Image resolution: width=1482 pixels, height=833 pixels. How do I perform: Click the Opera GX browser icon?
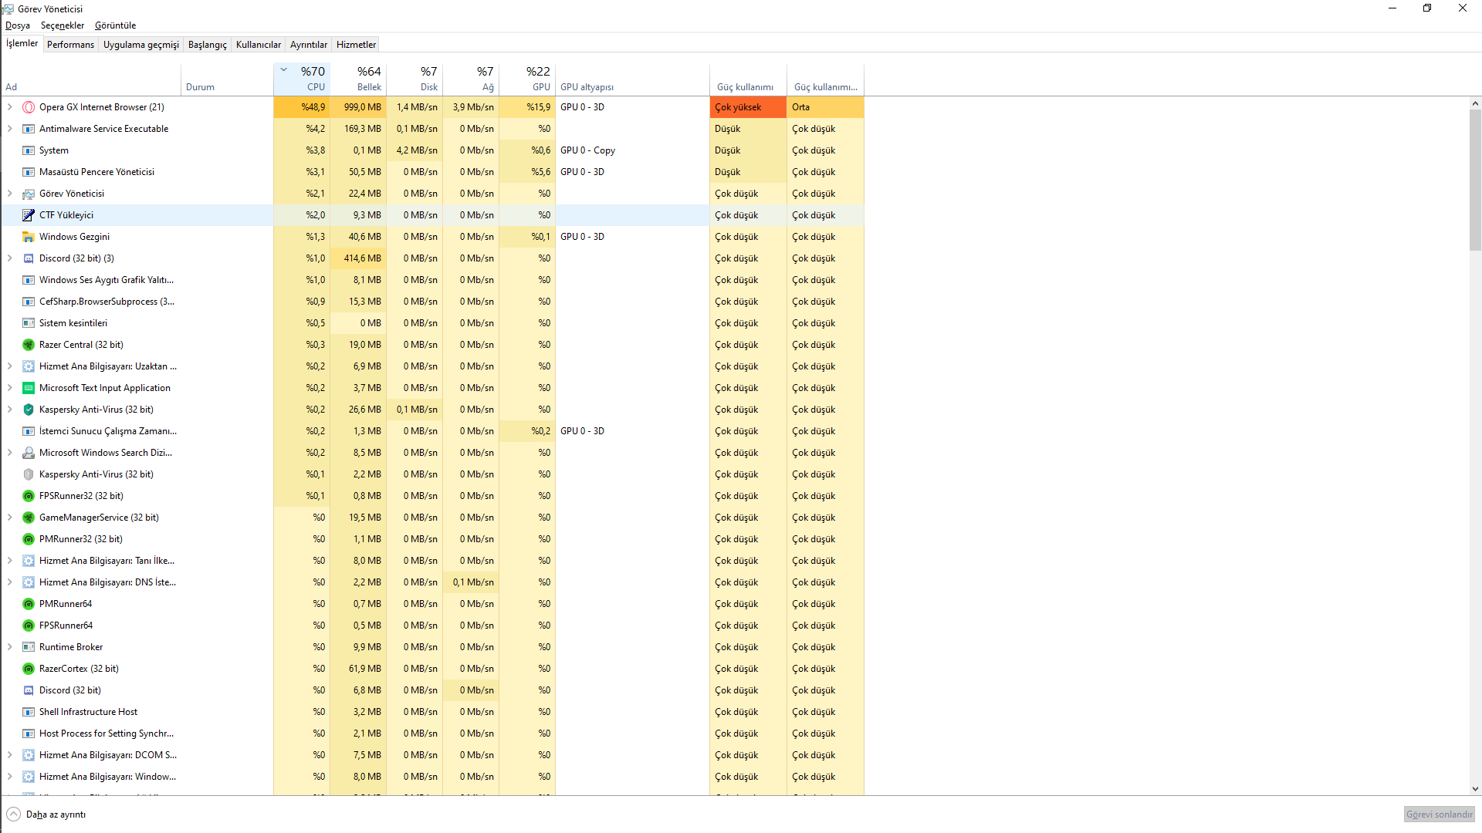click(29, 107)
